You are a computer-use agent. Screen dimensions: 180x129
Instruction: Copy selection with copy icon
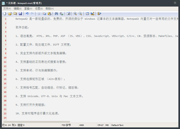pos(44,14)
